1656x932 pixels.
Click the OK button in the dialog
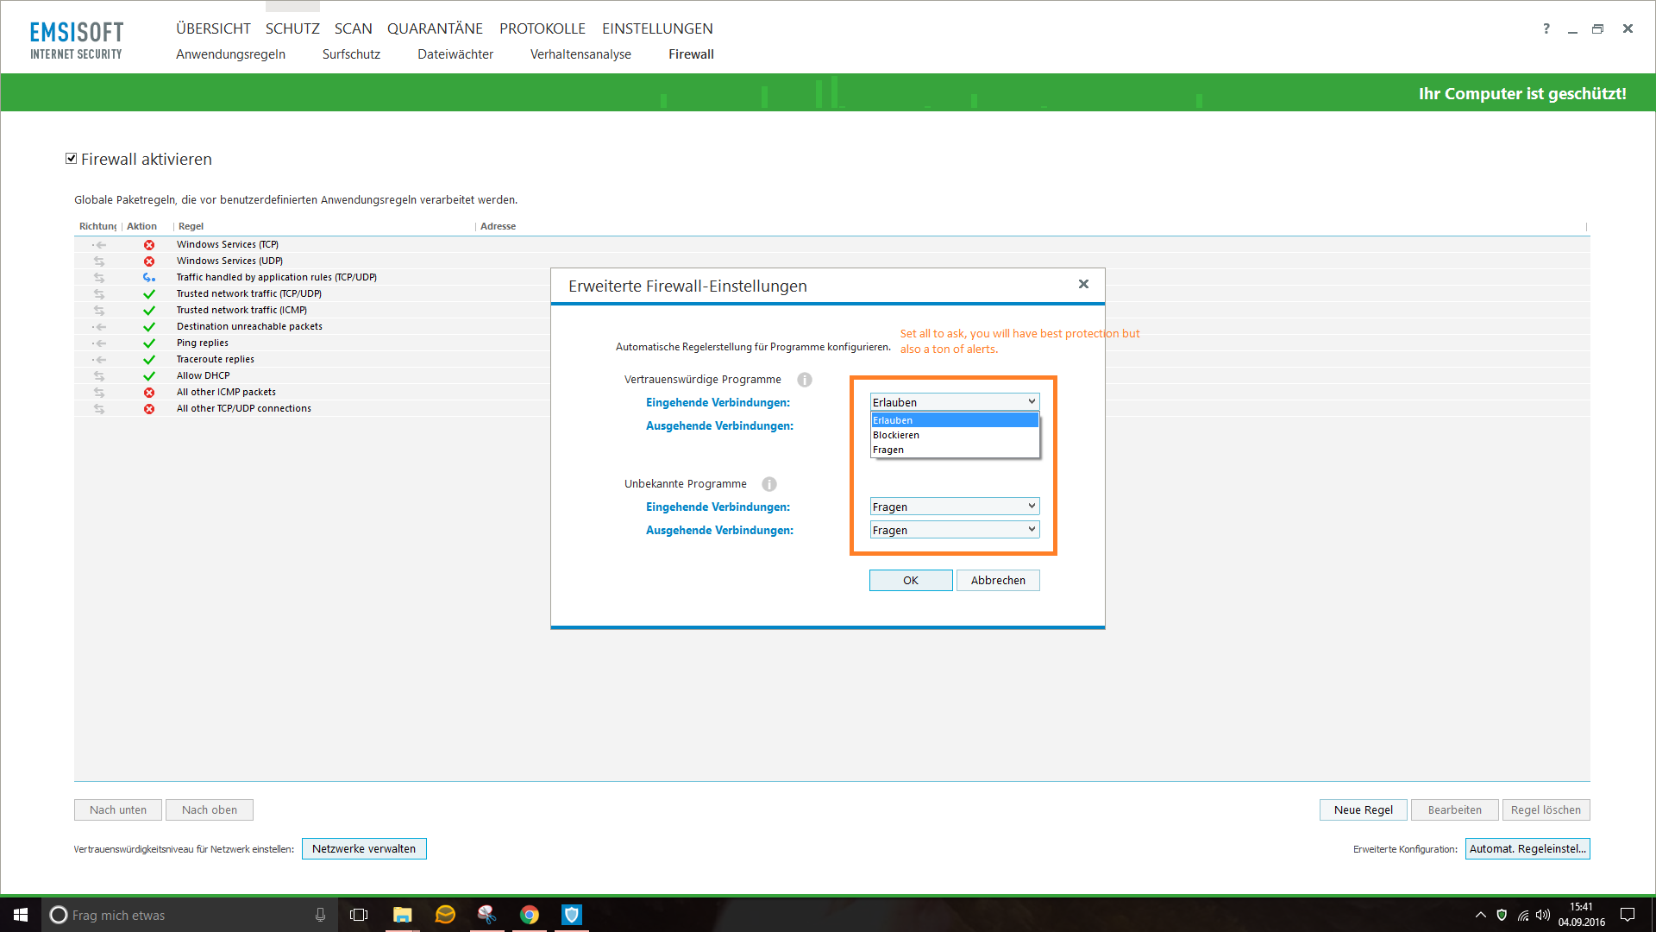tap(911, 580)
